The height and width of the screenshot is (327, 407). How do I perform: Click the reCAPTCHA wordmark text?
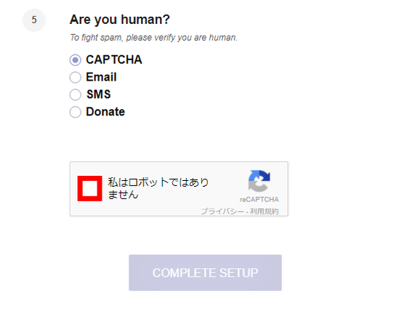point(259,199)
